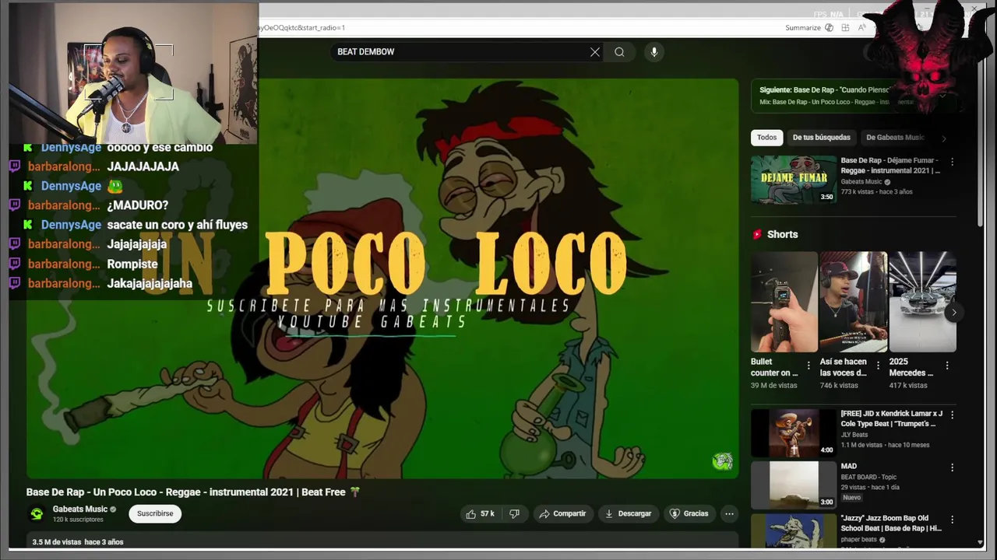The width and height of the screenshot is (997, 560).
Task: Share the video via Compartir
Action: [562, 513]
